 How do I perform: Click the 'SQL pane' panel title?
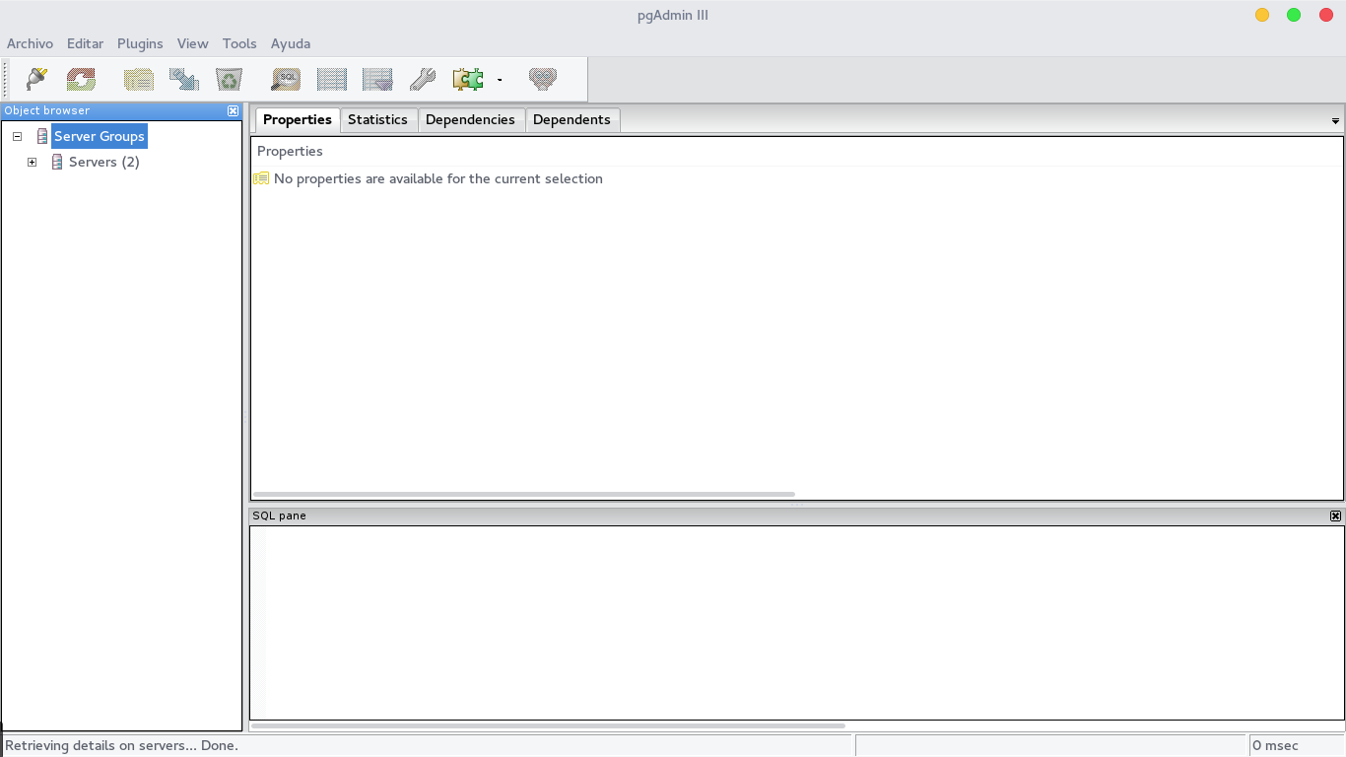(x=279, y=516)
